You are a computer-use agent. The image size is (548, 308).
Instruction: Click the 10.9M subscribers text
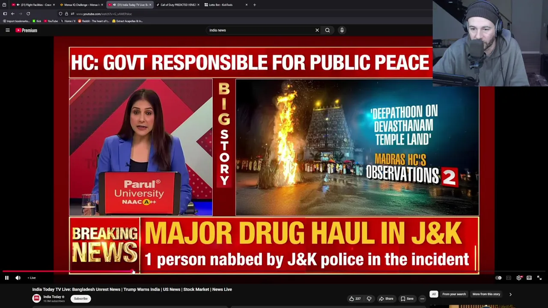pyautogui.click(x=54, y=301)
